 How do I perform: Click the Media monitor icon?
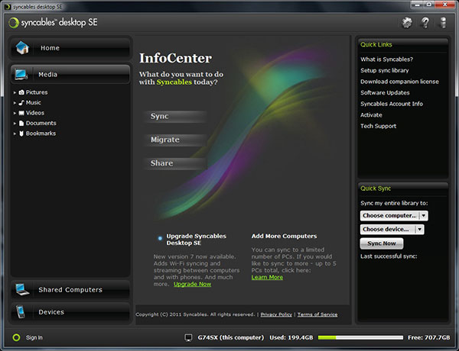coord(21,75)
